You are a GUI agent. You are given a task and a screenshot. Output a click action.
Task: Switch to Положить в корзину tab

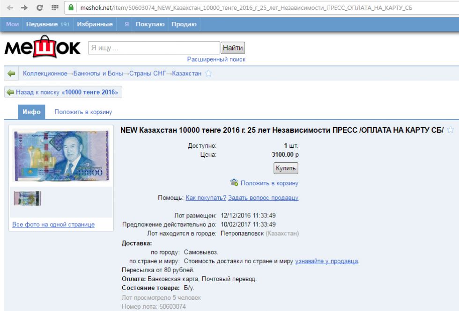click(x=83, y=112)
